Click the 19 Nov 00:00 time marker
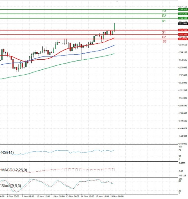This screenshot has width=188, height=199. coord(117,196)
